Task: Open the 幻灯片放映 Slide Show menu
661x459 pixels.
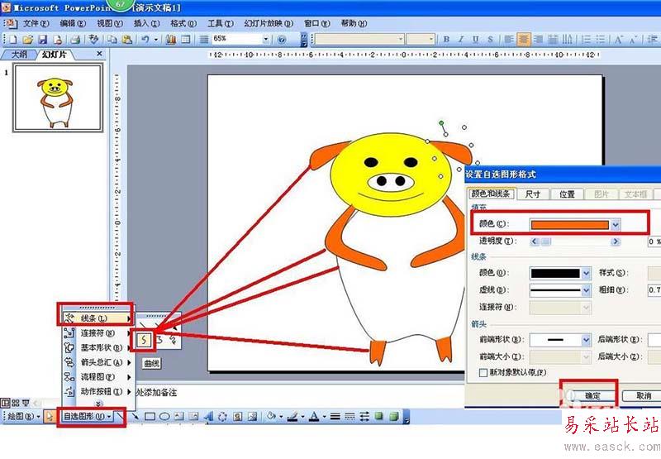Action: pos(269,24)
